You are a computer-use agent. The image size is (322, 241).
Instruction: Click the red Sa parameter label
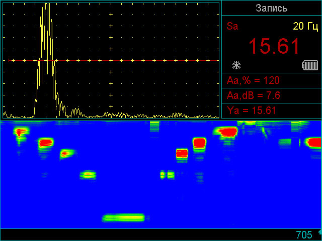[x=232, y=26]
